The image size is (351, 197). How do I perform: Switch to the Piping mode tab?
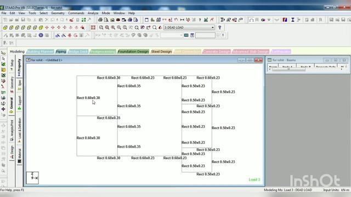click(61, 51)
